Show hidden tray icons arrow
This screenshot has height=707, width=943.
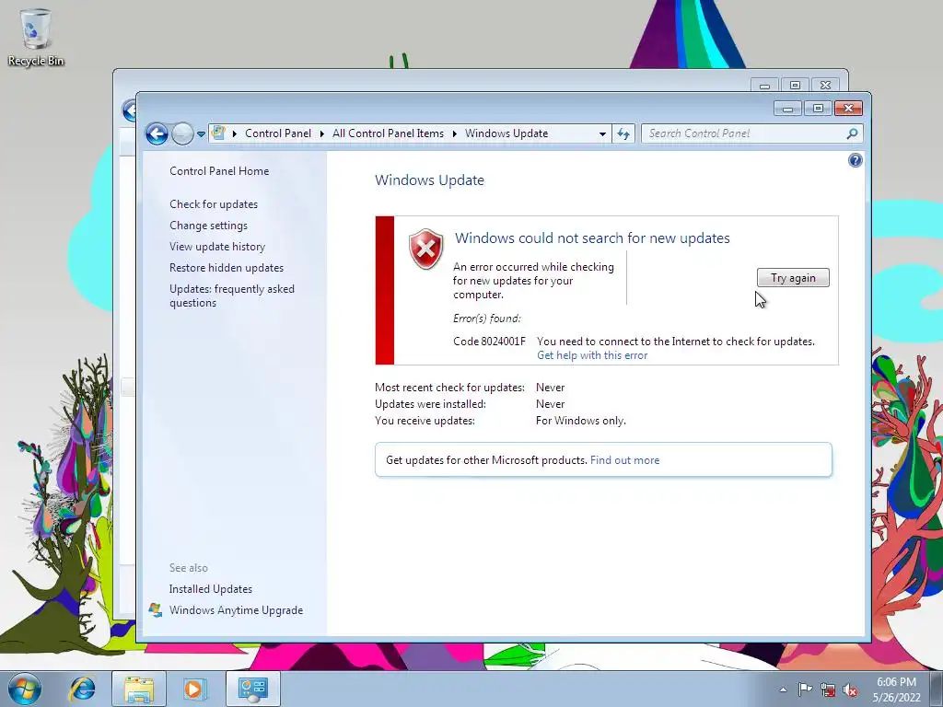(783, 690)
